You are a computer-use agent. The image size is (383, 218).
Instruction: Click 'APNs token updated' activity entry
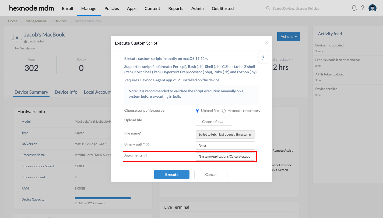click(x=330, y=74)
